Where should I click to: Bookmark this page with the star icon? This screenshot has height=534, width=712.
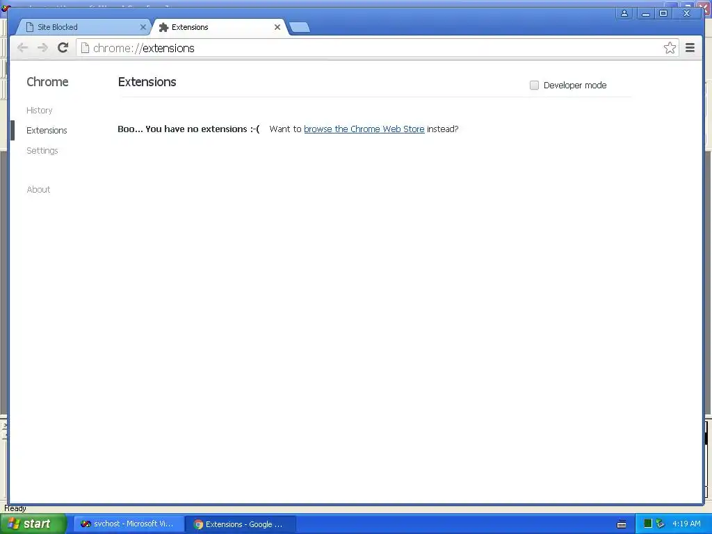pyautogui.click(x=670, y=48)
